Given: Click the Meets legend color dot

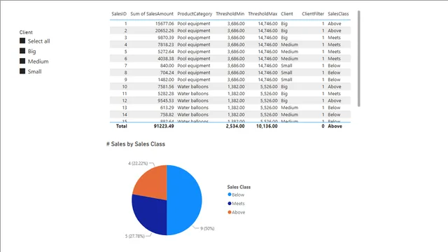Looking at the screenshot, I should (230, 204).
